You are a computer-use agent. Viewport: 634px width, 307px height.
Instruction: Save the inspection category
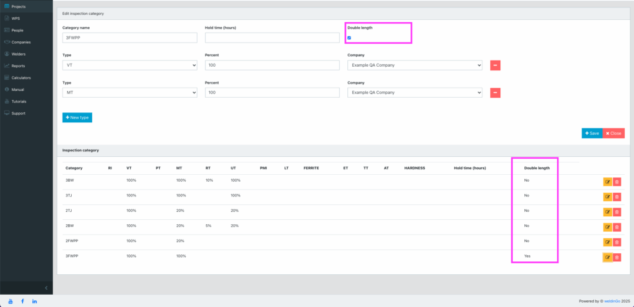tap(592, 133)
